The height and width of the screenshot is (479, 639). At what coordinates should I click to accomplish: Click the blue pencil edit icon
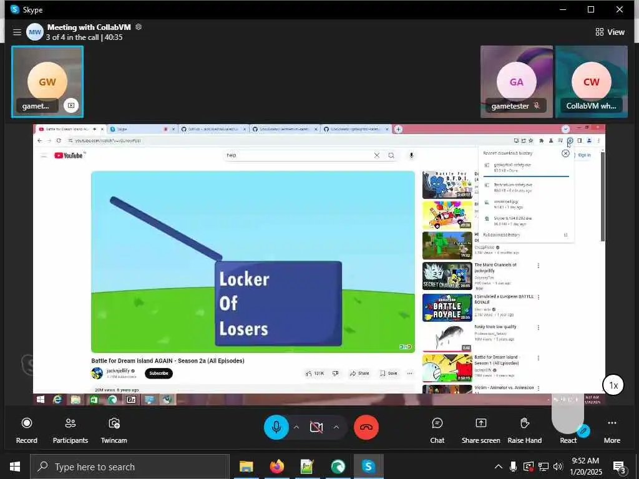coord(583,430)
